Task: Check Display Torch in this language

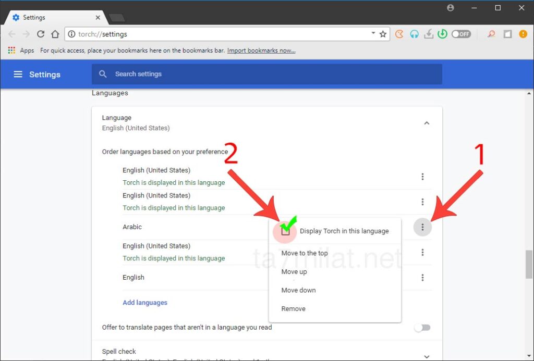Action: (285, 231)
